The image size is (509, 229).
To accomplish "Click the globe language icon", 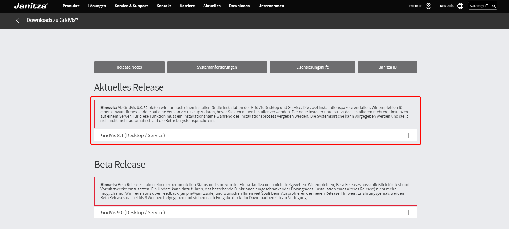I will (460, 6).
